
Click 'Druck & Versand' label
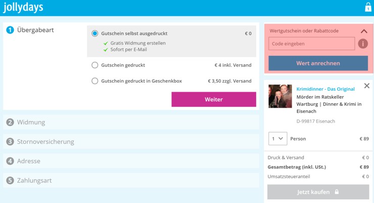[x=286, y=157]
